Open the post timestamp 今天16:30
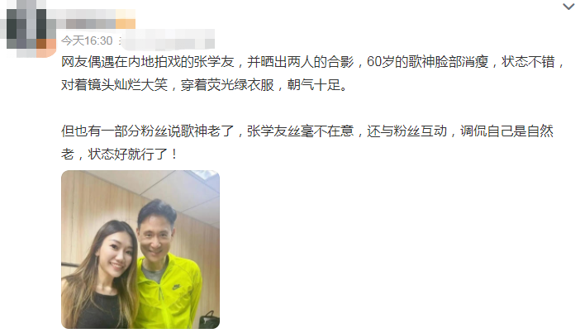Image resolution: width=580 pixels, height=333 pixels. pos(87,40)
